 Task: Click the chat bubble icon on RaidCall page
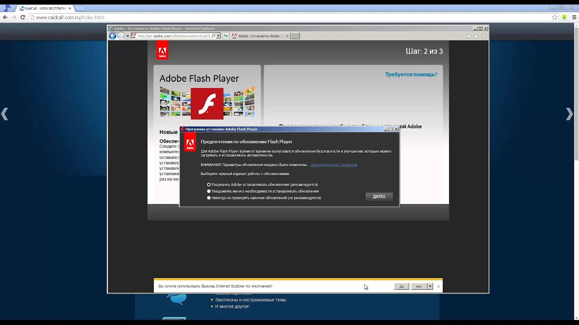176,298
